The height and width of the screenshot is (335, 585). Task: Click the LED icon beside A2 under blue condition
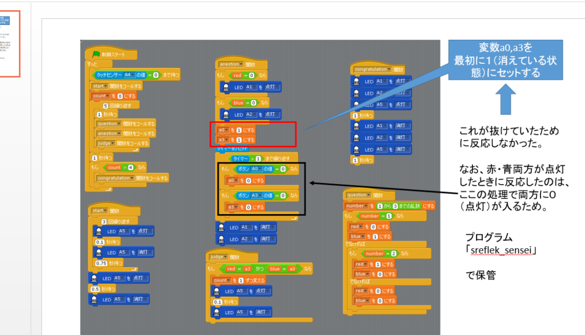(x=226, y=115)
